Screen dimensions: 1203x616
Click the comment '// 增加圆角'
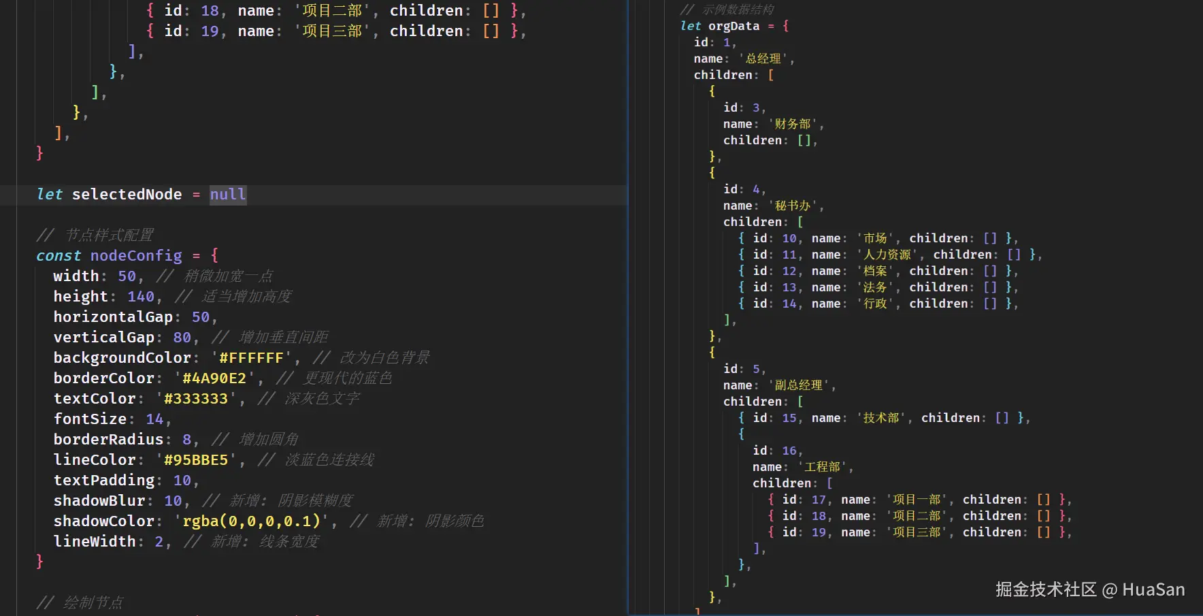255,440
